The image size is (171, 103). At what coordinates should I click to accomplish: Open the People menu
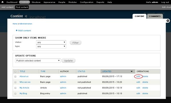click(62, 2)
